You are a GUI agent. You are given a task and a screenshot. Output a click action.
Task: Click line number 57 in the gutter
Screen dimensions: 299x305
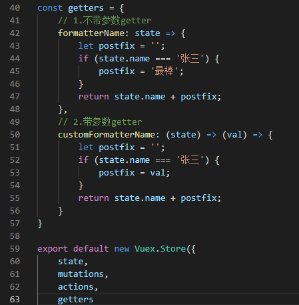(x=15, y=224)
